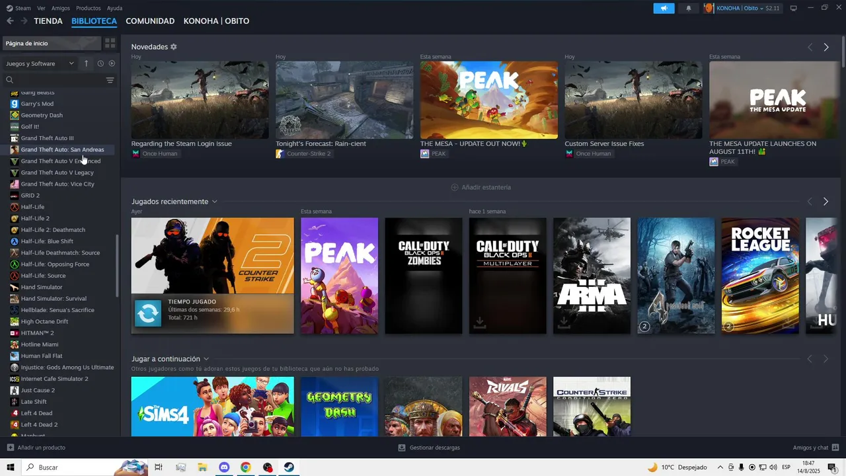Click the forward navigation arrow
This screenshot has width=846, height=476.
(x=24, y=21)
